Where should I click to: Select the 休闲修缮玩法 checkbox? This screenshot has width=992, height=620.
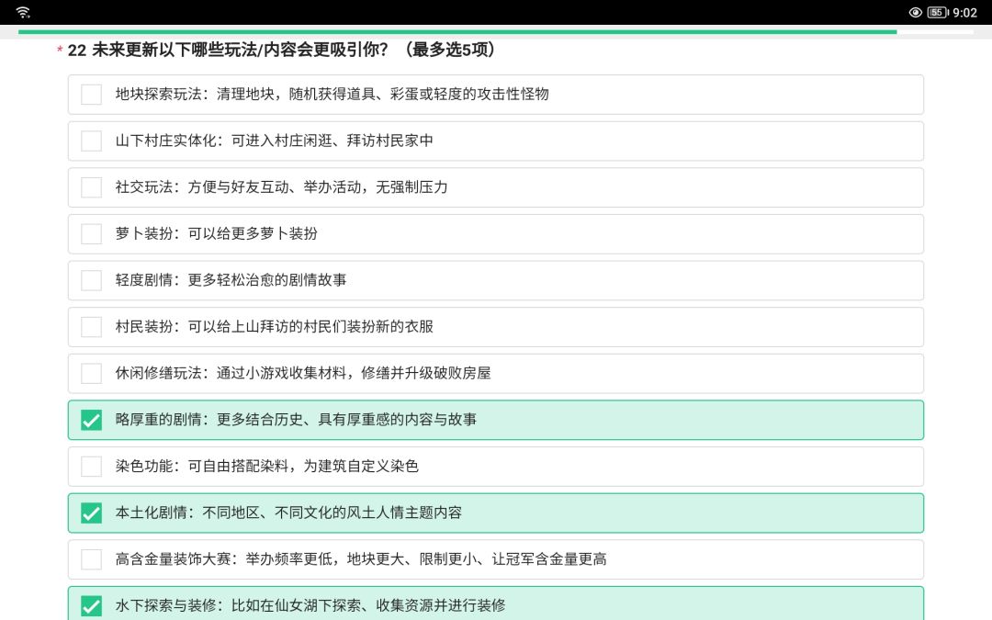tap(91, 373)
